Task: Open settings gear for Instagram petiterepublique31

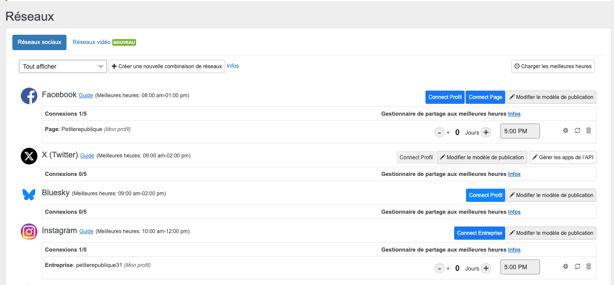Action: pyautogui.click(x=566, y=267)
